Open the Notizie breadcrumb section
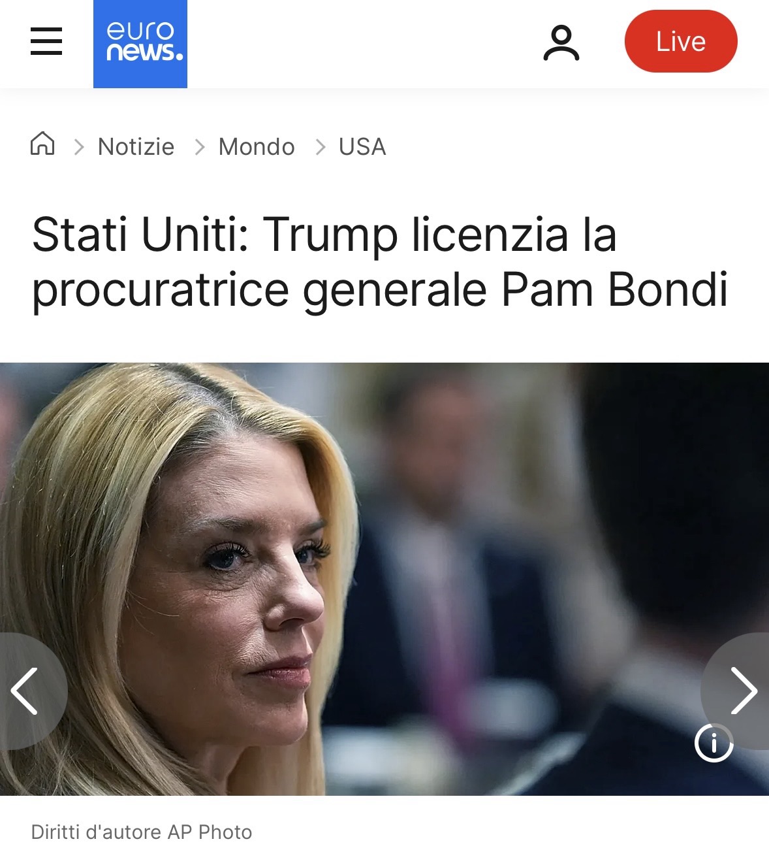The image size is (769, 867). (x=136, y=146)
